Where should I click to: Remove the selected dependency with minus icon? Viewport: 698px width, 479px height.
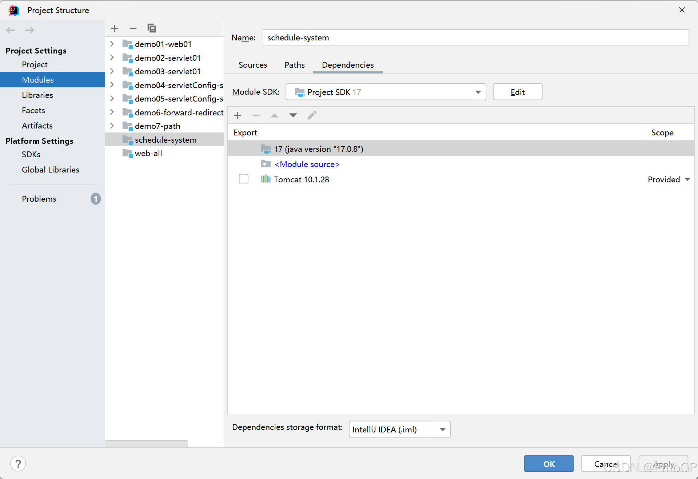(x=256, y=115)
